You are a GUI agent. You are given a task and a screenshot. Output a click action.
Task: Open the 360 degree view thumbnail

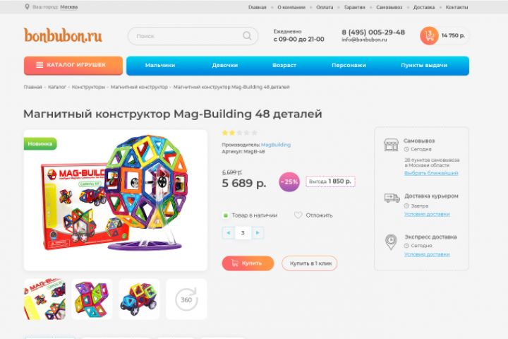[186, 299]
